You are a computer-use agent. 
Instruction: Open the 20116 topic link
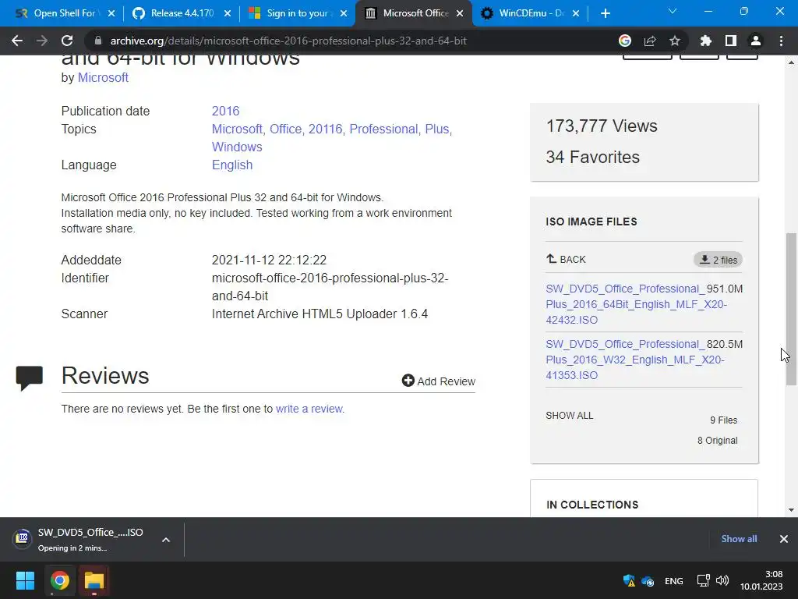(x=325, y=129)
